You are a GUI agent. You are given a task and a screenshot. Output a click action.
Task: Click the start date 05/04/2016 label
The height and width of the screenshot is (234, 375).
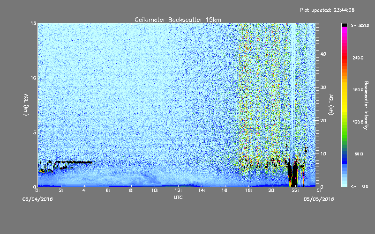(37, 199)
